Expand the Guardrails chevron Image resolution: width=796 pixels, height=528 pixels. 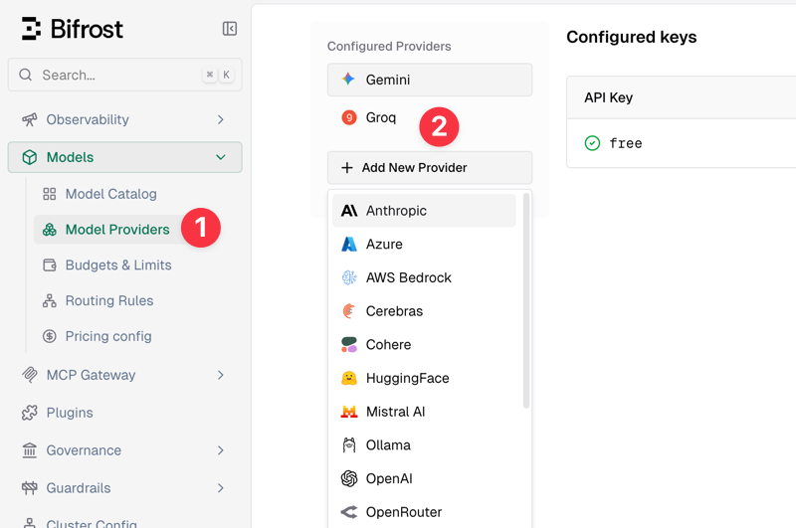point(220,488)
